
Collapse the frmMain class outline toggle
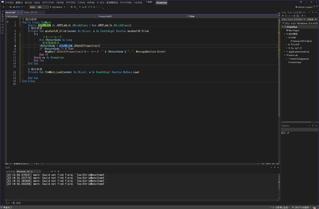(x=21, y=22)
